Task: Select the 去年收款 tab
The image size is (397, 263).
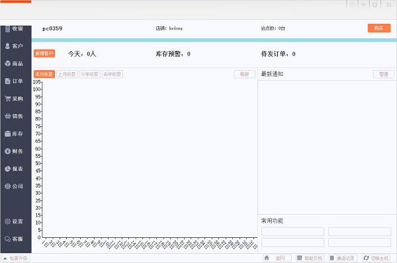Action: 112,74
